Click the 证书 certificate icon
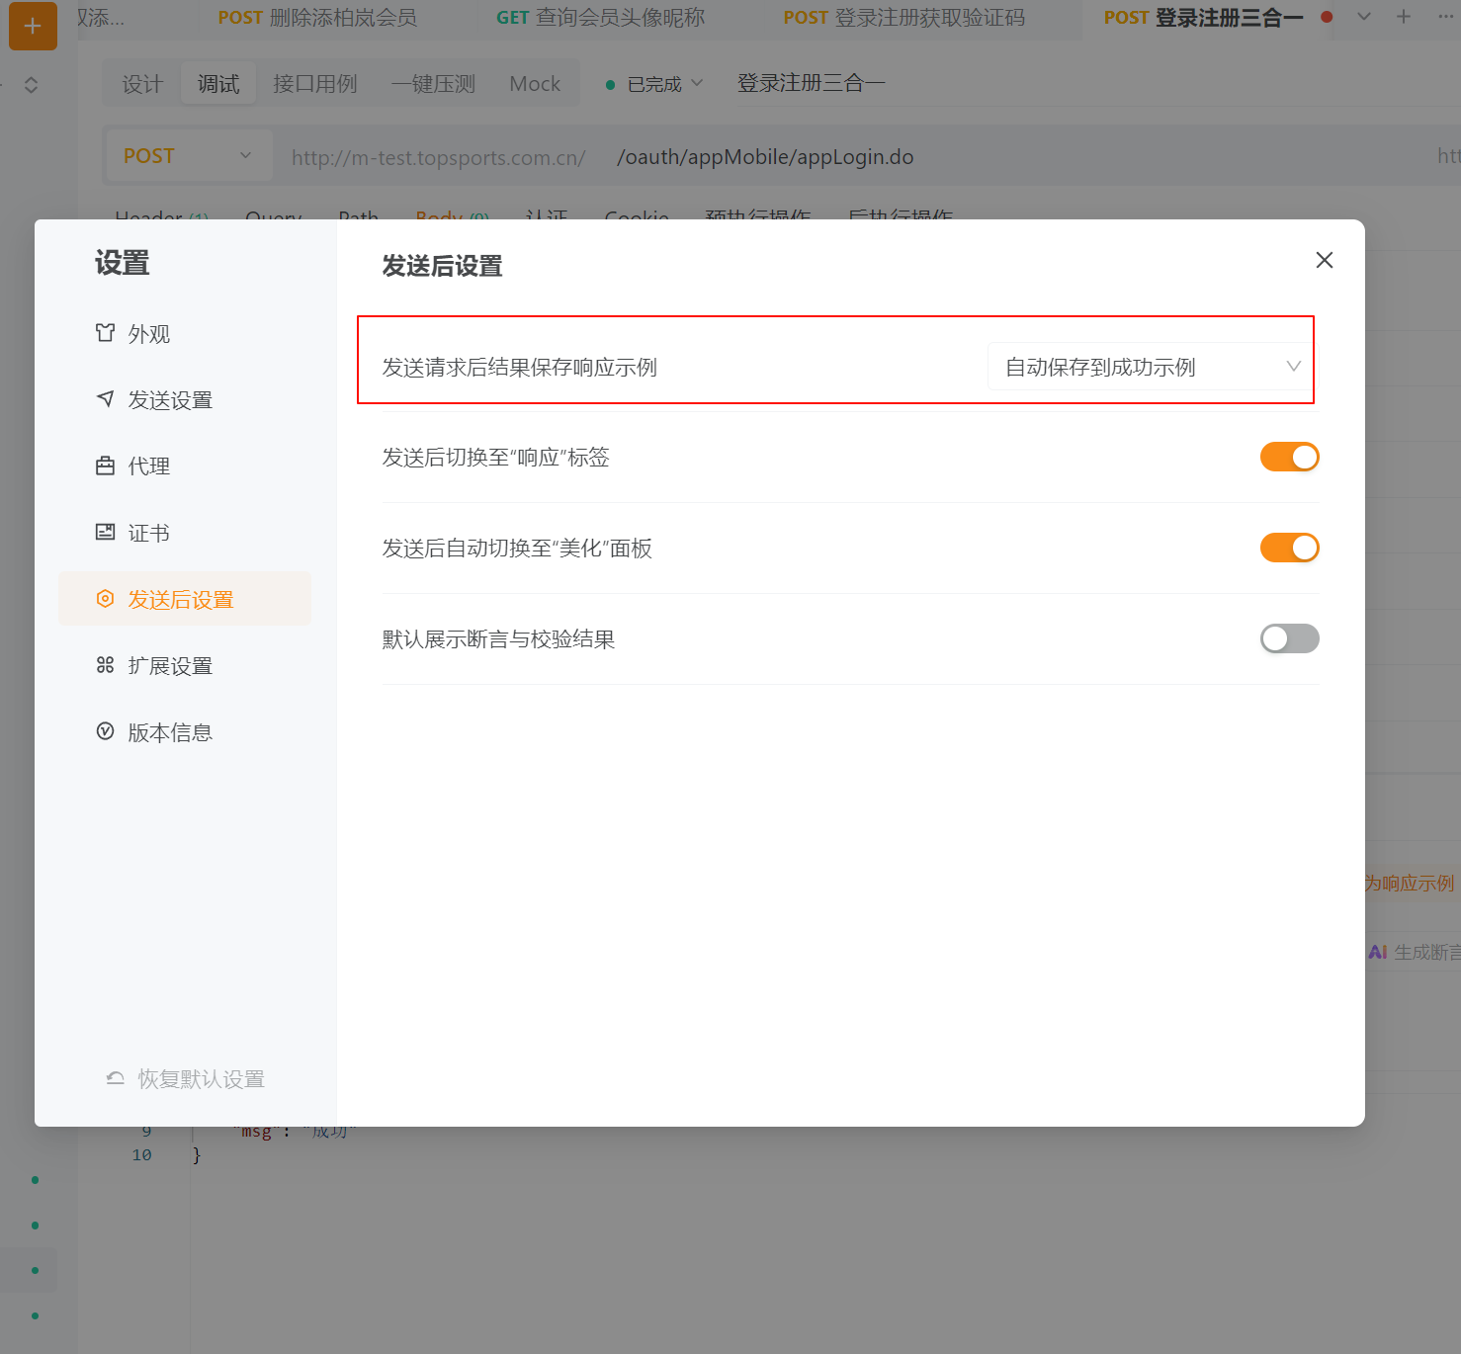This screenshot has width=1461, height=1354. [x=105, y=532]
